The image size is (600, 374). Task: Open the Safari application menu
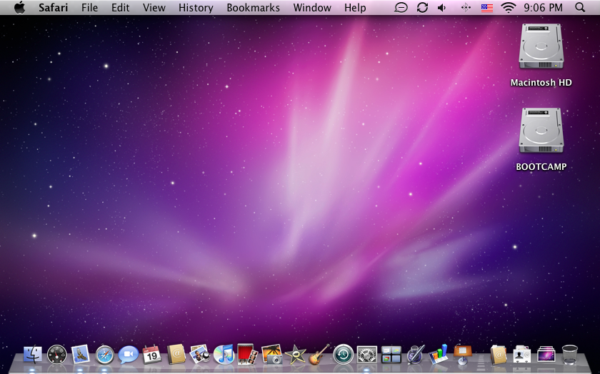point(53,8)
